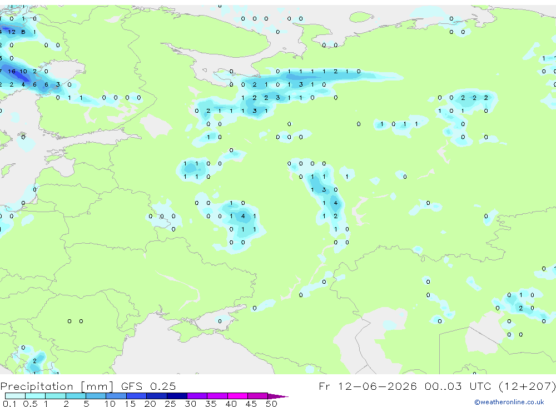Choose the 15–20 mm legend color swatch
This screenshot has width=556, height=407.
(x=137, y=396)
